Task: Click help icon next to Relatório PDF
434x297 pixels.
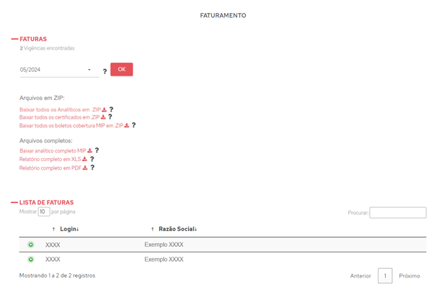Action: pyautogui.click(x=92, y=168)
